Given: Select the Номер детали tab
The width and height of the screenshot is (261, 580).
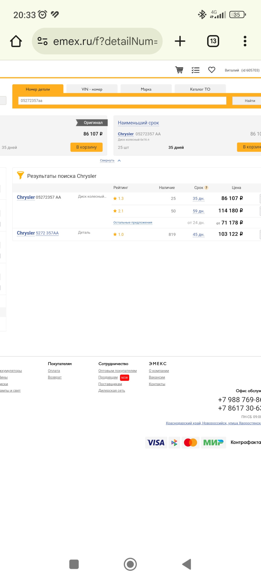Looking at the screenshot, I should point(38,89).
